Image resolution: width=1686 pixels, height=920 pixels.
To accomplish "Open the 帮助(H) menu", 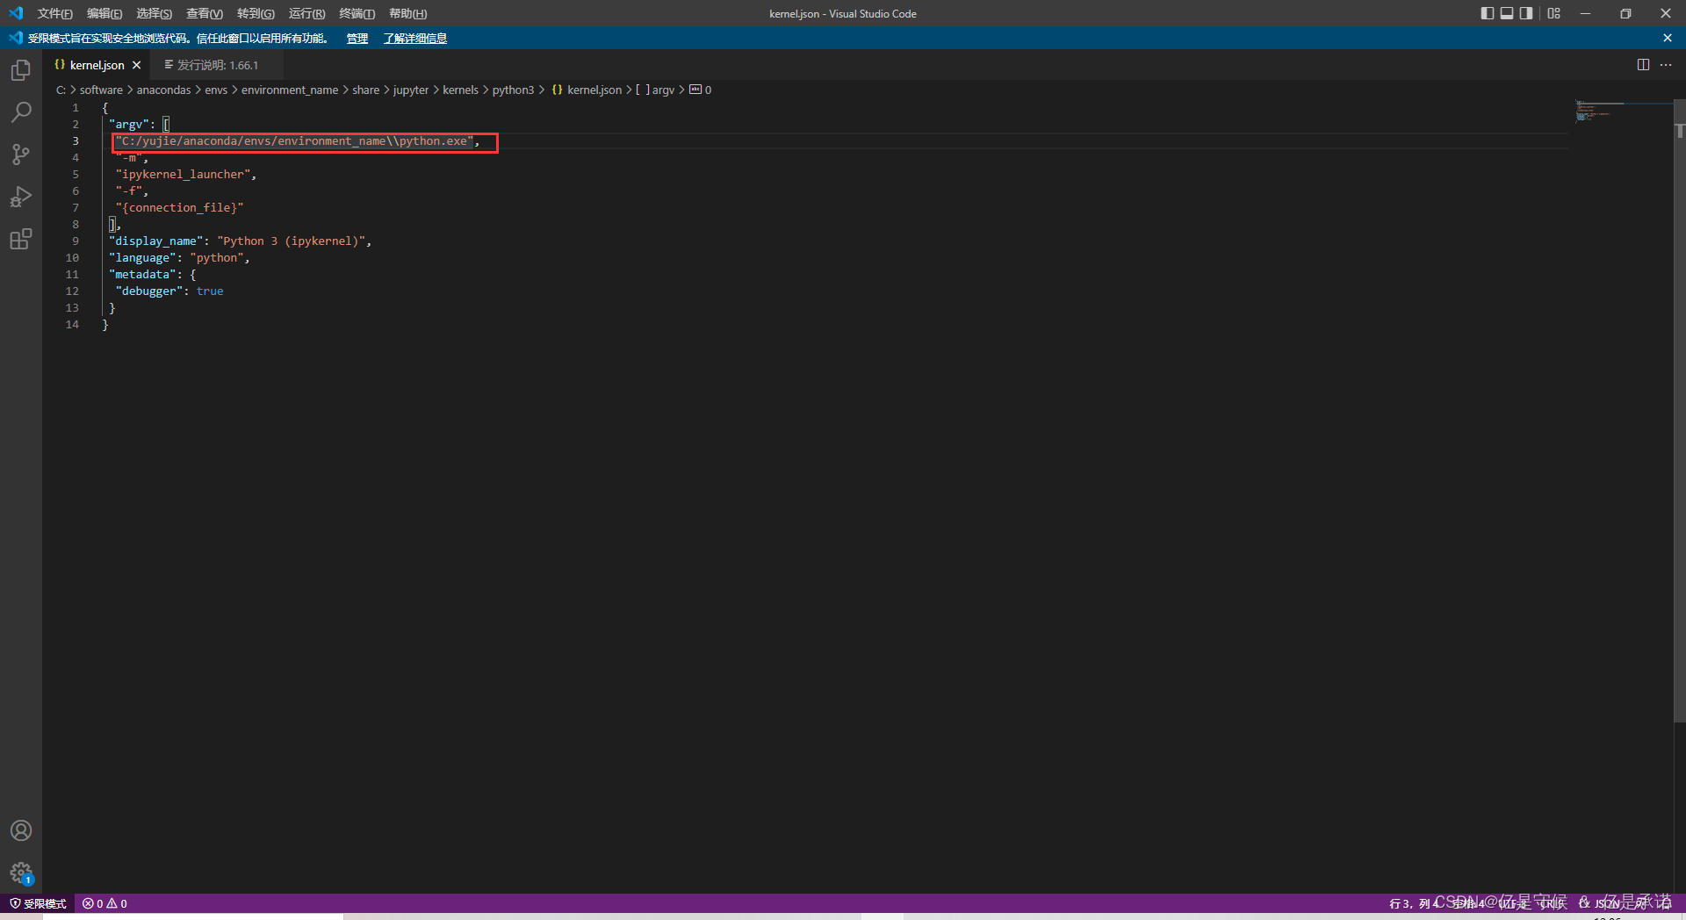I will 407,13.
